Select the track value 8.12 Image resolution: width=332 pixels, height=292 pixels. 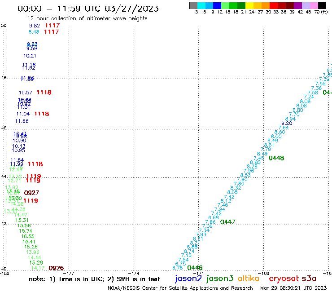[x=226, y=201]
